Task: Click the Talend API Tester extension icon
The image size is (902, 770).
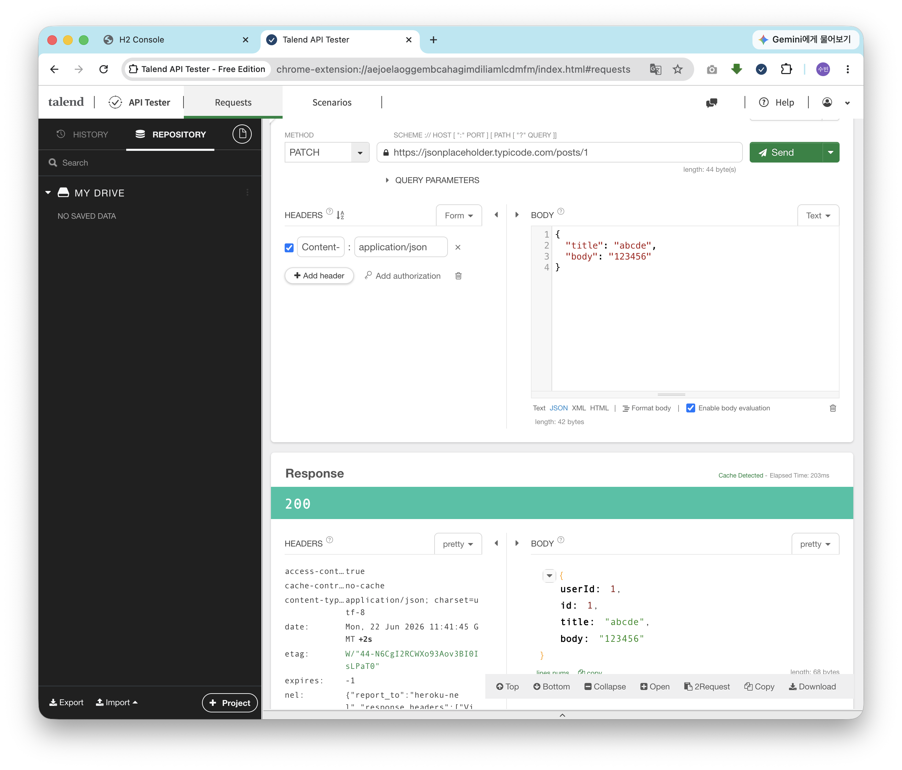Action: tap(761, 69)
